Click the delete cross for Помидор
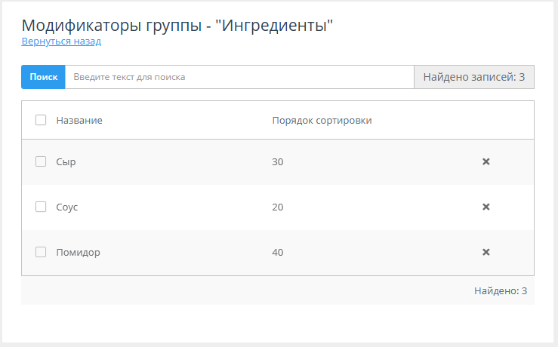 tap(486, 252)
